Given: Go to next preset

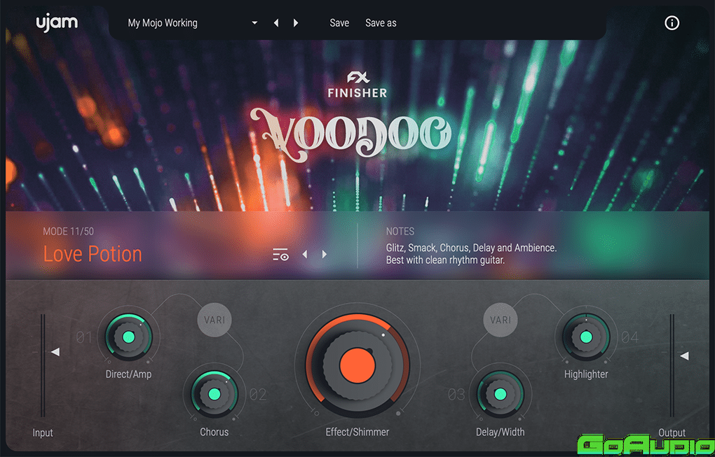Looking at the screenshot, I should (296, 23).
